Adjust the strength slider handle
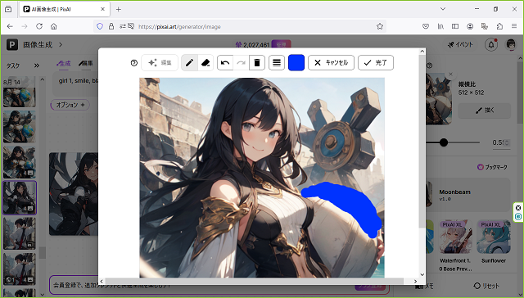 coord(444,142)
